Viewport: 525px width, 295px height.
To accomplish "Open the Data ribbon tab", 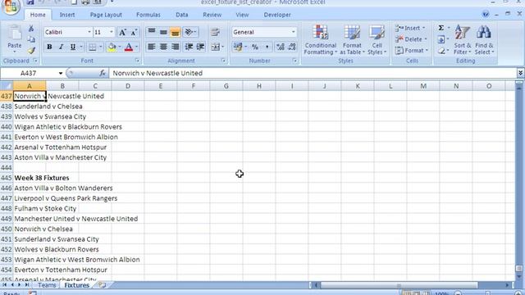I will pyautogui.click(x=182, y=15).
